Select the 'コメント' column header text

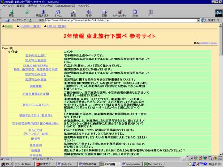(69, 52)
